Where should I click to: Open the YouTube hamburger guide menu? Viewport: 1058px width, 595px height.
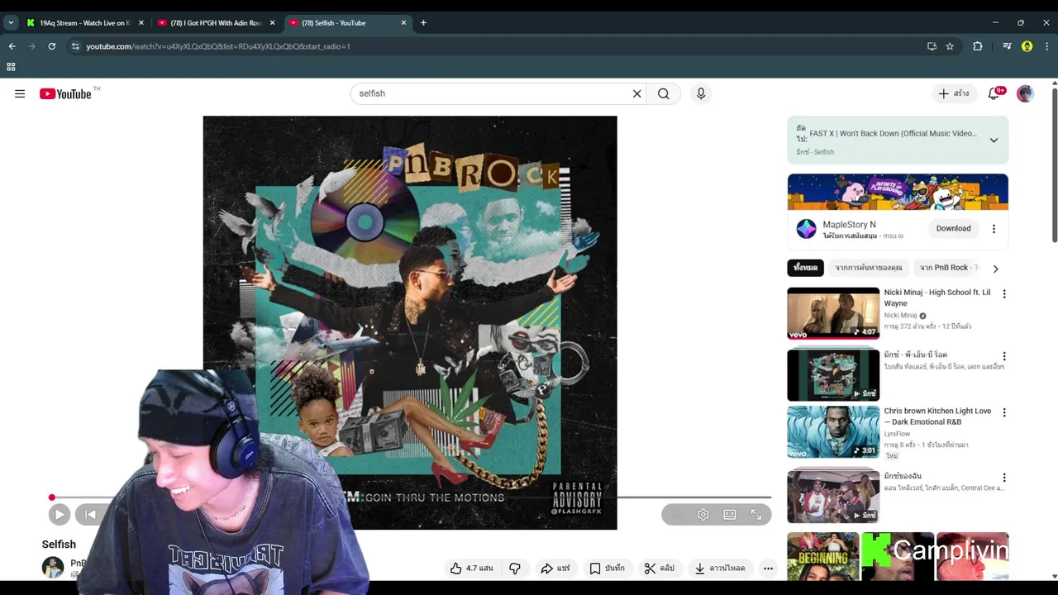tap(20, 93)
